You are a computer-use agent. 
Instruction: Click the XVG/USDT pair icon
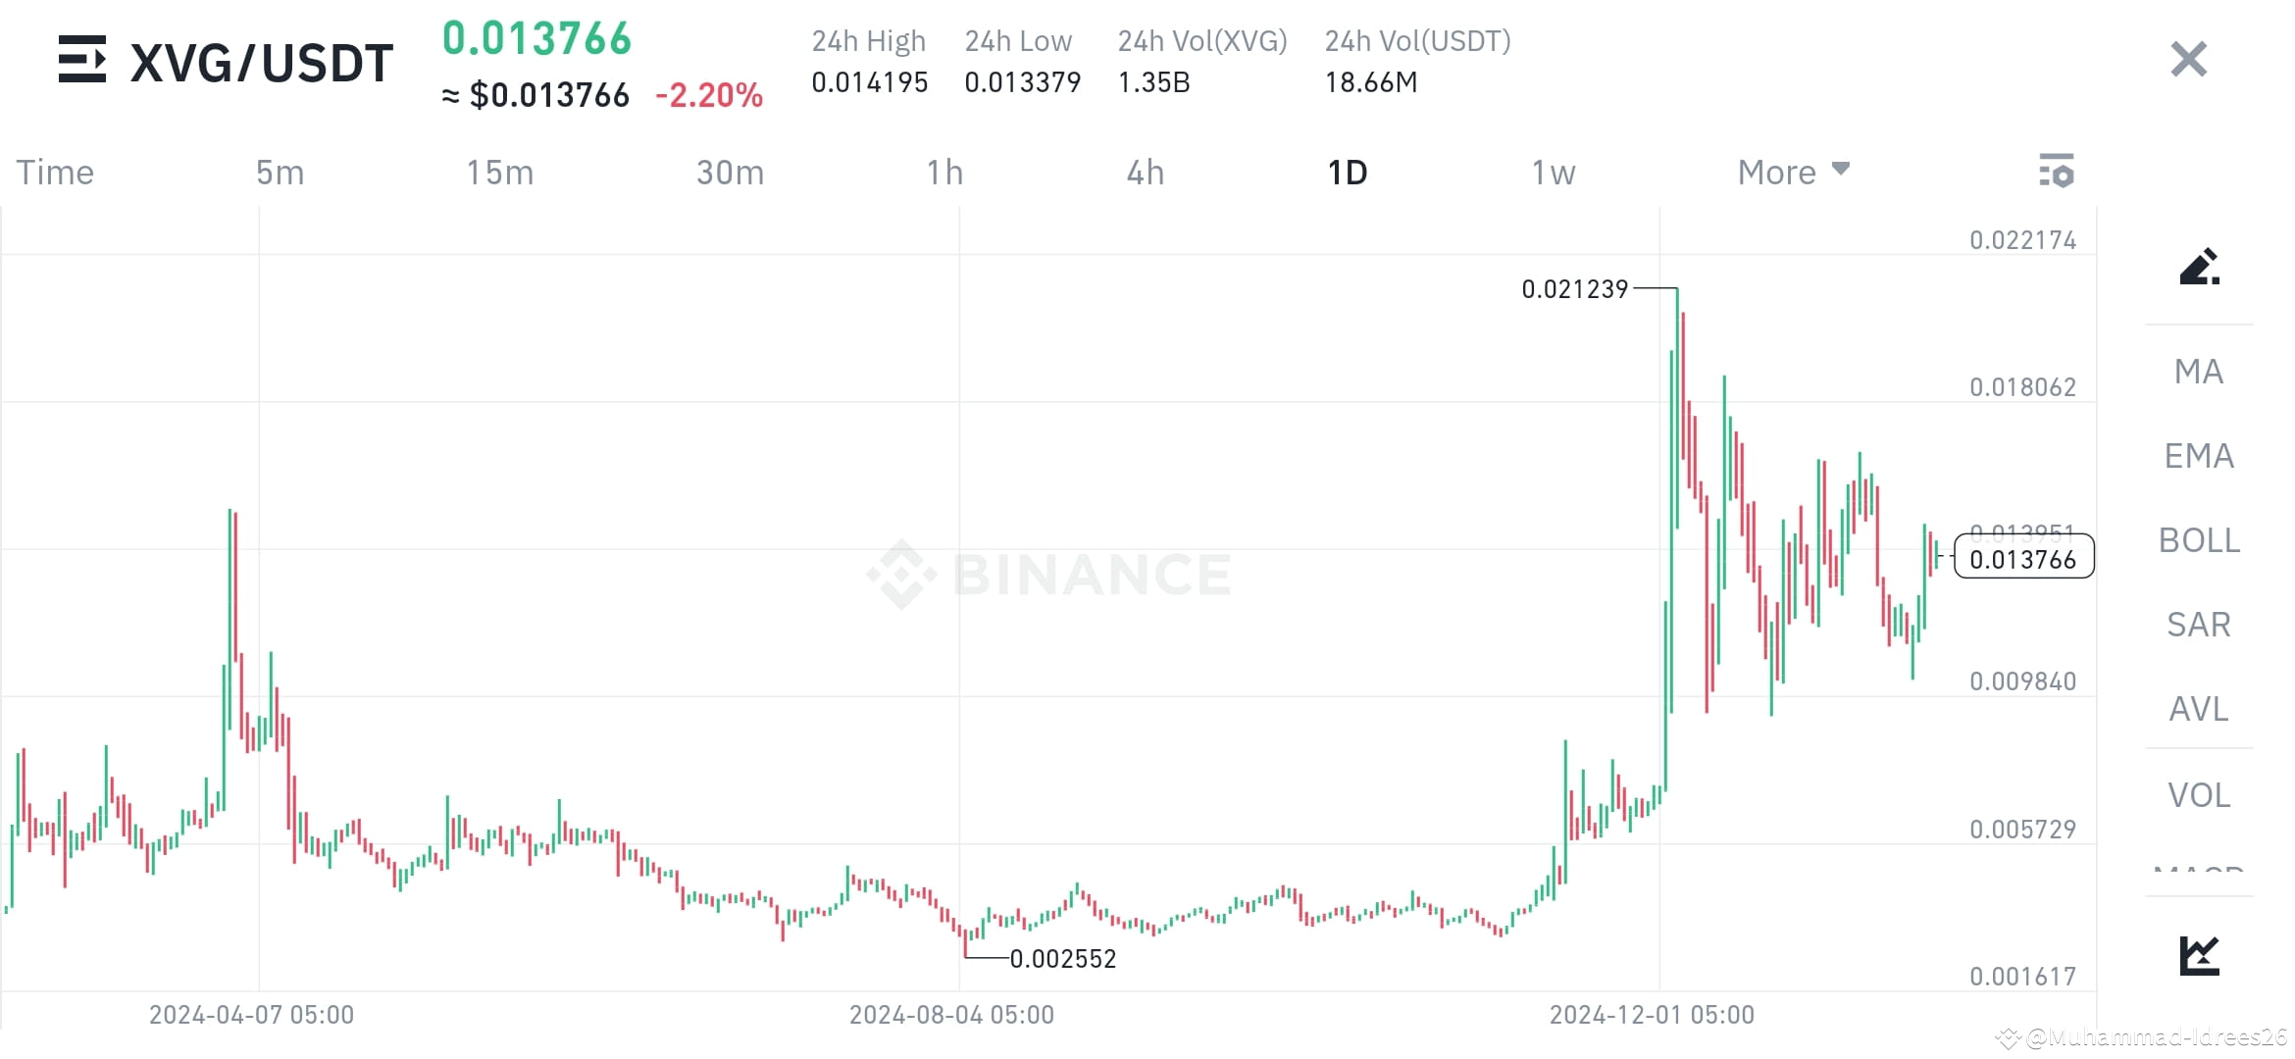(83, 61)
